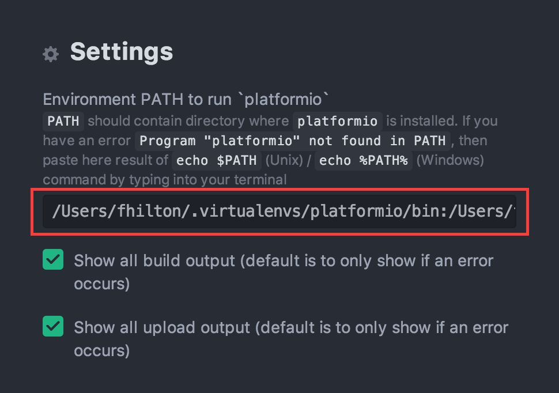The width and height of the screenshot is (559, 393).
Task: Click "command by typing into your terminal" text
Action: [x=165, y=180]
